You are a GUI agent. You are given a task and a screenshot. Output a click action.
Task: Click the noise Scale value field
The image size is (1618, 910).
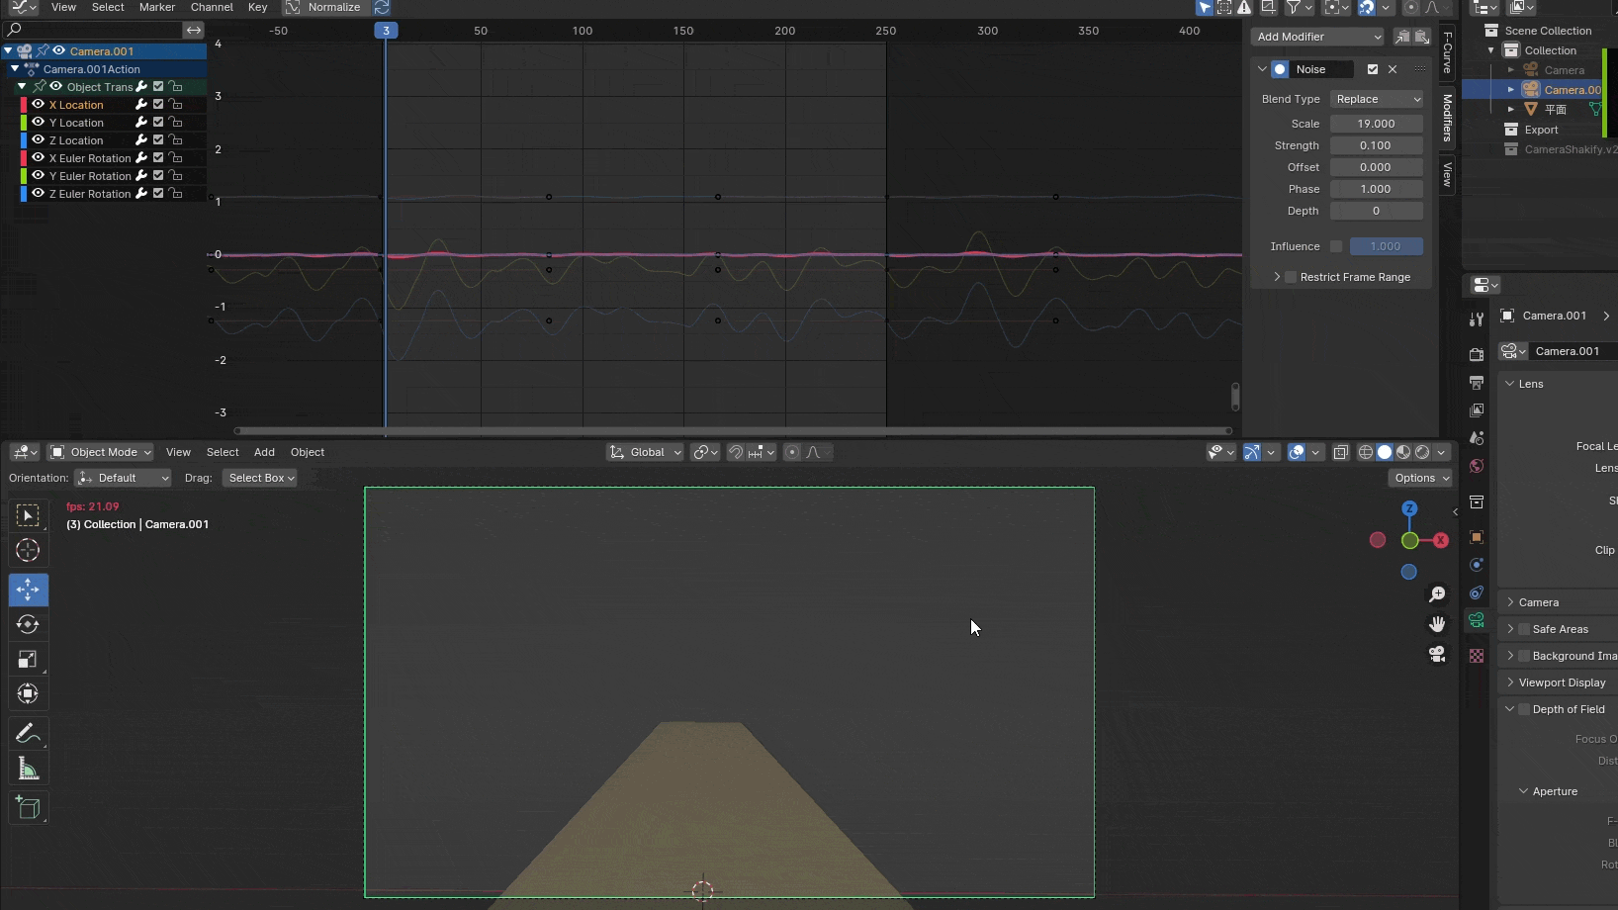click(1376, 124)
